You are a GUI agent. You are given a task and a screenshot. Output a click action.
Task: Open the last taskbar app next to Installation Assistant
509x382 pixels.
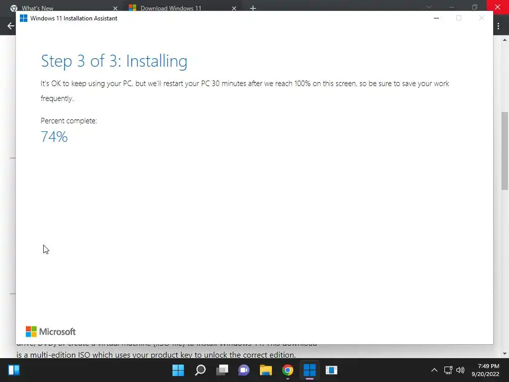[x=332, y=370]
